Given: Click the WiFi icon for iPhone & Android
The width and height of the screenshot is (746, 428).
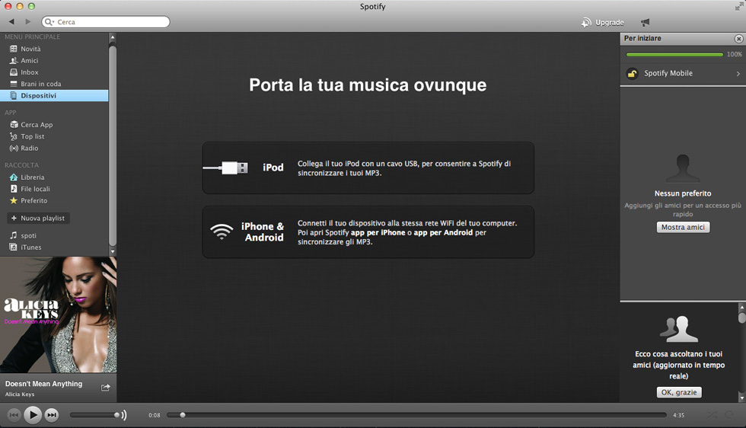Looking at the screenshot, I should 222,232.
